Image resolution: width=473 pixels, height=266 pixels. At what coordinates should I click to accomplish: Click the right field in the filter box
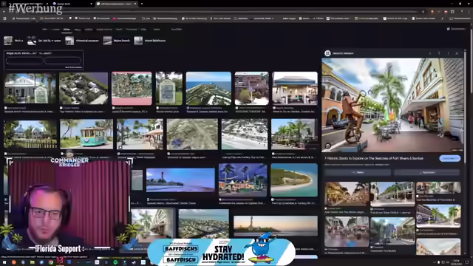[63, 61]
